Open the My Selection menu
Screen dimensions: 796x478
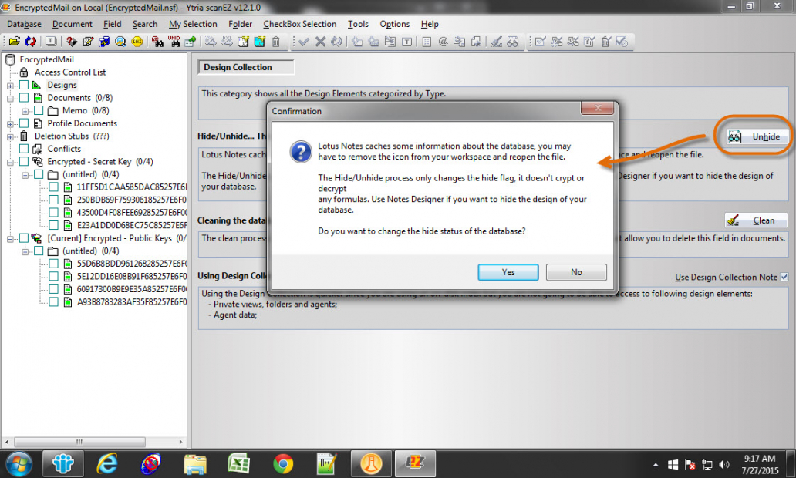point(193,24)
